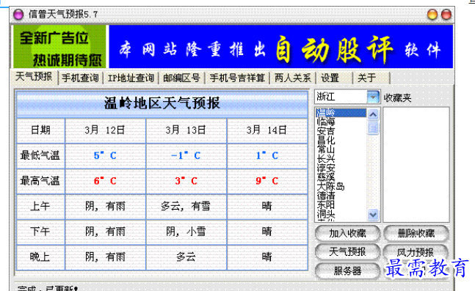
Task: Select 长兴 in the city list
Action: point(341,158)
